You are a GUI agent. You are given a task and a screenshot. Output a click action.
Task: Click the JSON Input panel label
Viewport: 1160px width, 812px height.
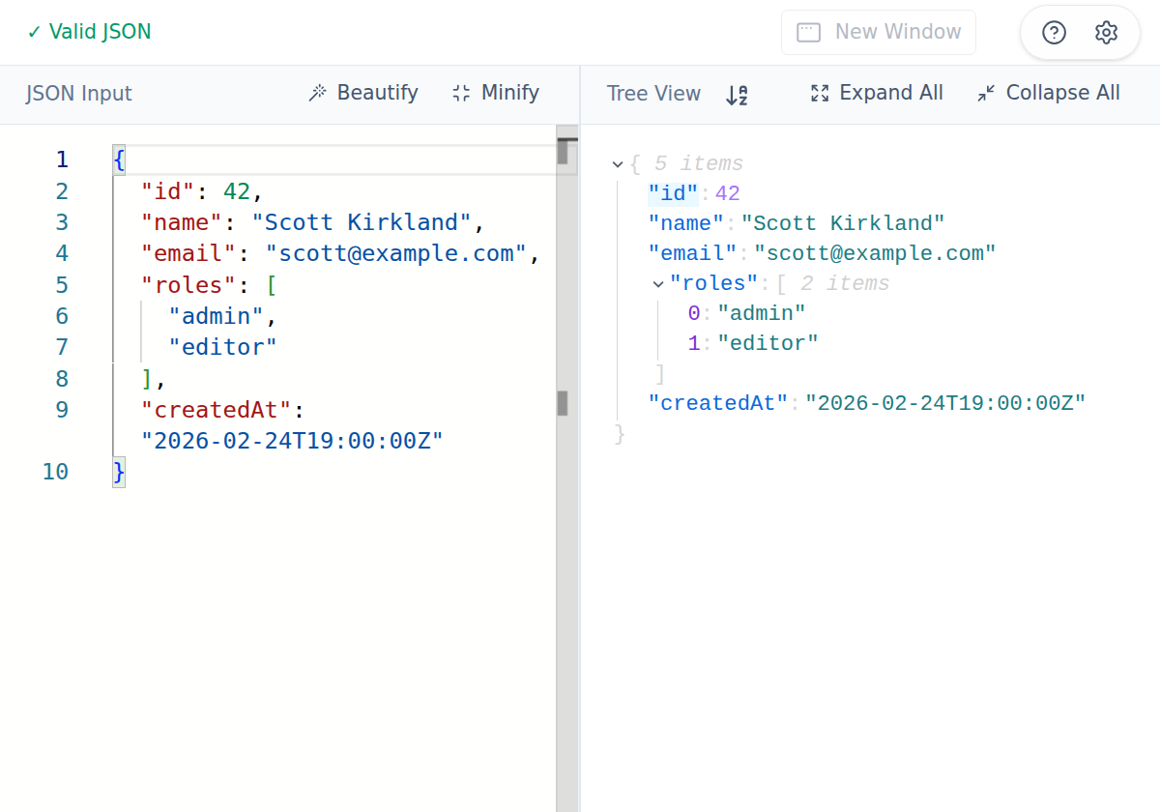point(81,94)
